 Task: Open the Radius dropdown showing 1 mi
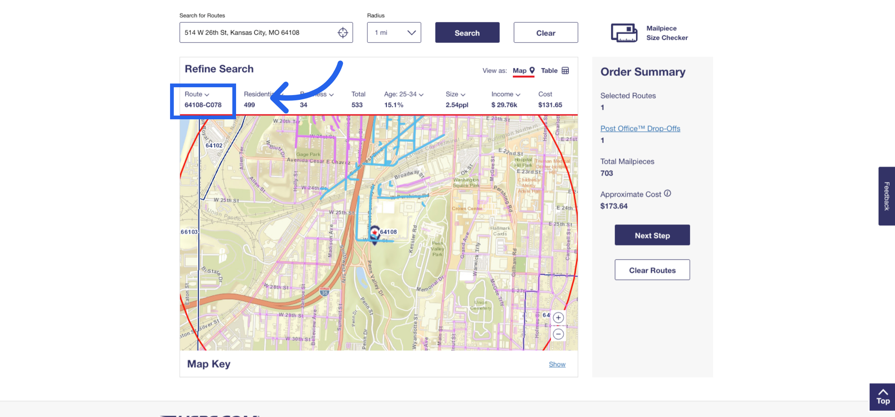(x=394, y=32)
